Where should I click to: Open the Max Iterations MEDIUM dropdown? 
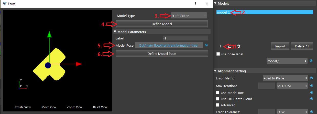[x=292, y=86]
